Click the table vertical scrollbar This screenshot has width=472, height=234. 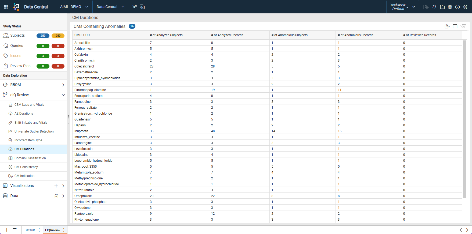pos(465,119)
